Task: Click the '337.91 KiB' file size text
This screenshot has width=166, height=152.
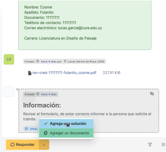Action: pos(111,73)
